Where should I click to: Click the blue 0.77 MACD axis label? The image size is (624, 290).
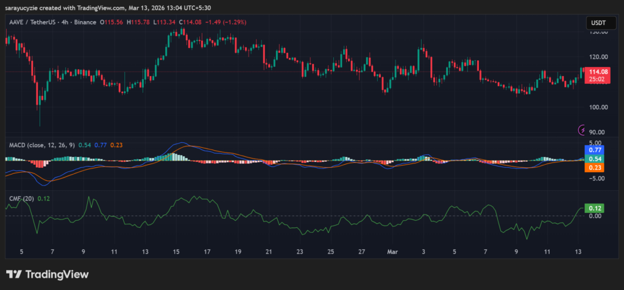coord(595,149)
